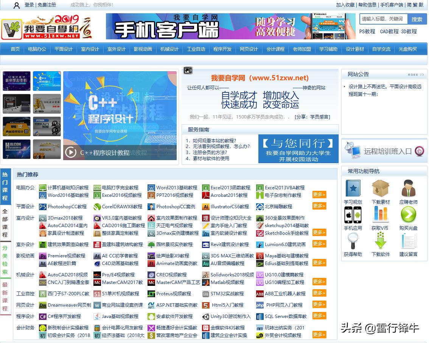
Task: Open the 远程培训班入口 button
Action: [x=384, y=151]
